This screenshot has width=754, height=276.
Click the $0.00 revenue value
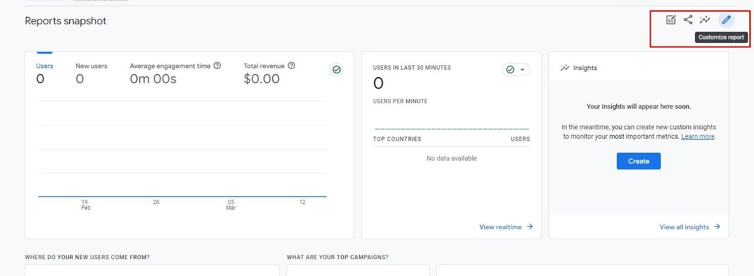tap(262, 79)
